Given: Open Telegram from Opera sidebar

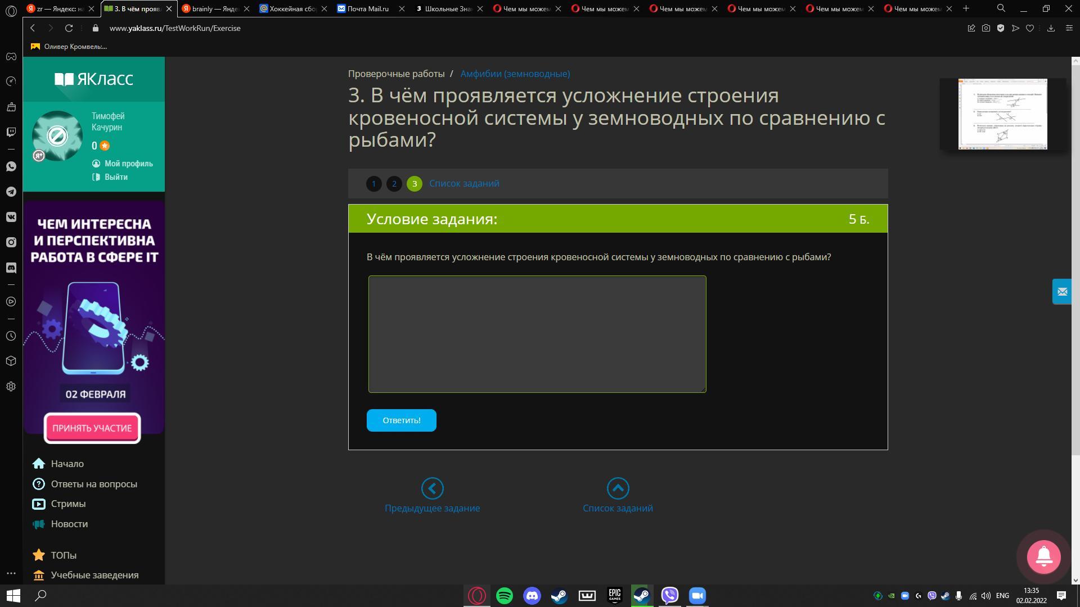Looking at the screenshot, I should (11, 192).
